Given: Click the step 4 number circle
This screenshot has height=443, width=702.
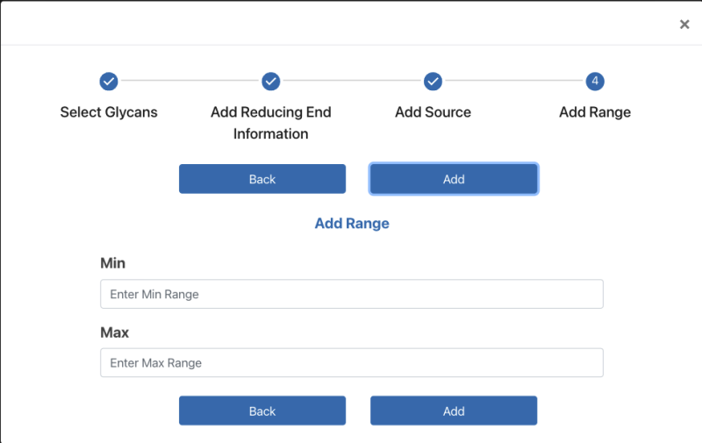Looking at the screenshot, I should (595, 82).
